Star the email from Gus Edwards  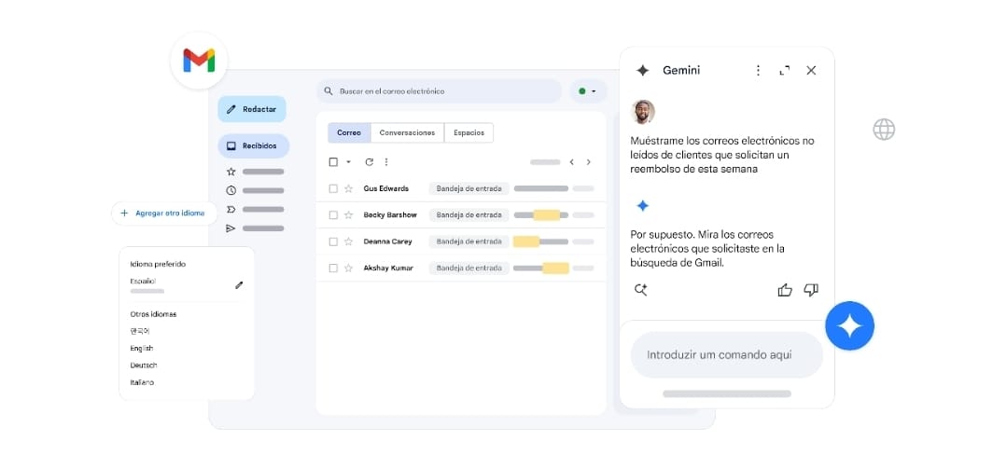coord(348,188)
